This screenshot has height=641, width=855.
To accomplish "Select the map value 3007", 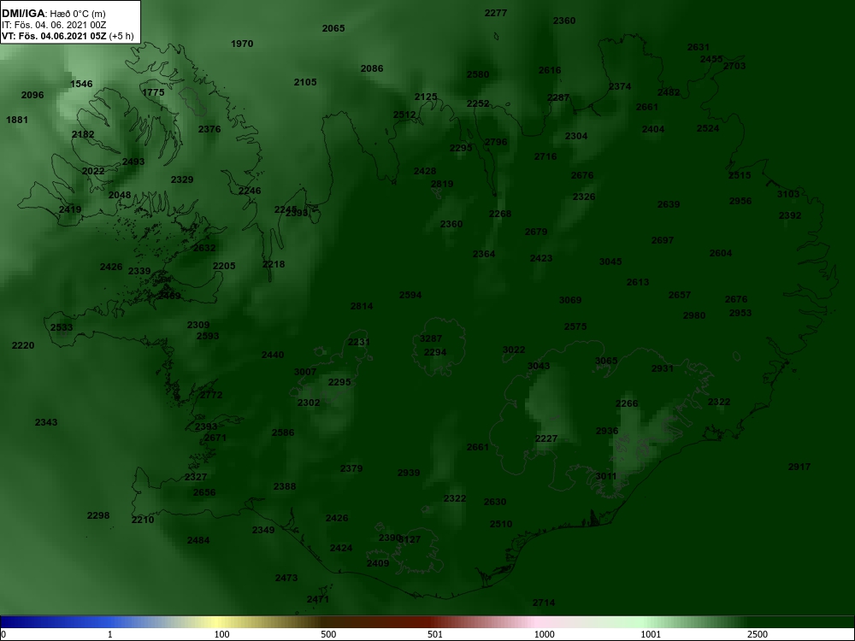I will [x=305, y=373].
